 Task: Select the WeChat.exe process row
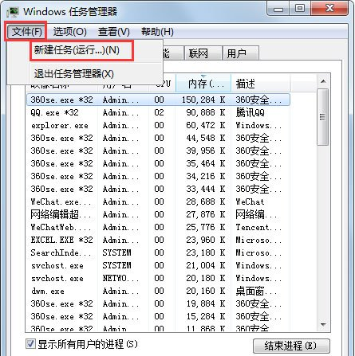[158, 201]
